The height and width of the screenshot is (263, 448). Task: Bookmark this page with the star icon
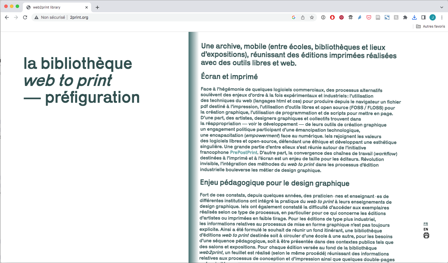[312, 18]
